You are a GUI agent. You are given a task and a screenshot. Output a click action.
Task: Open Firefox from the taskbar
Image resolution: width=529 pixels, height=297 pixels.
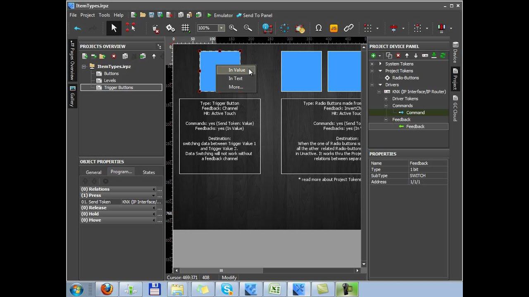point(107,290)
